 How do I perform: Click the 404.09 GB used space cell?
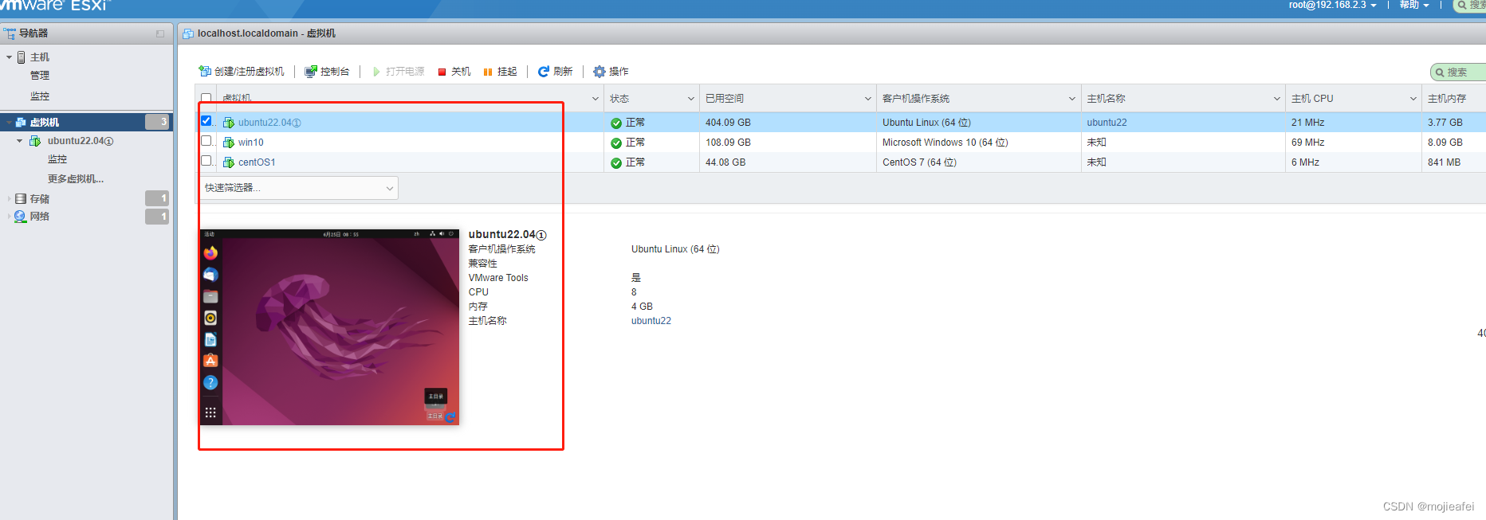click(x=728, y=123)
